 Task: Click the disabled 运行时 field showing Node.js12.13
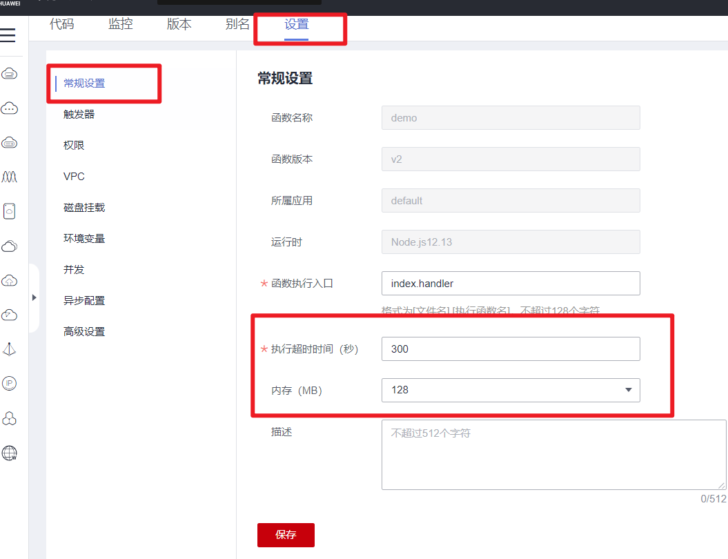511,242
